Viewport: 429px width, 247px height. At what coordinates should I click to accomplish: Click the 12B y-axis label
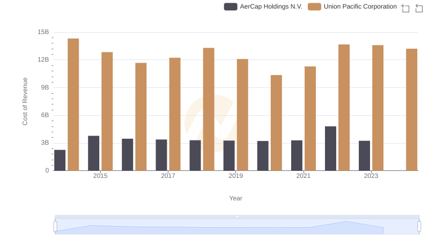(x=43, y=59)
